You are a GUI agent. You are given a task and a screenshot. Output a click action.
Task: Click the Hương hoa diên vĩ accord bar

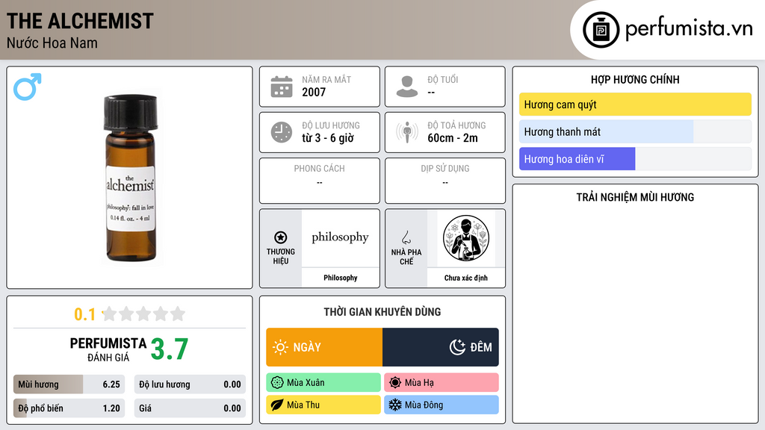635,159
